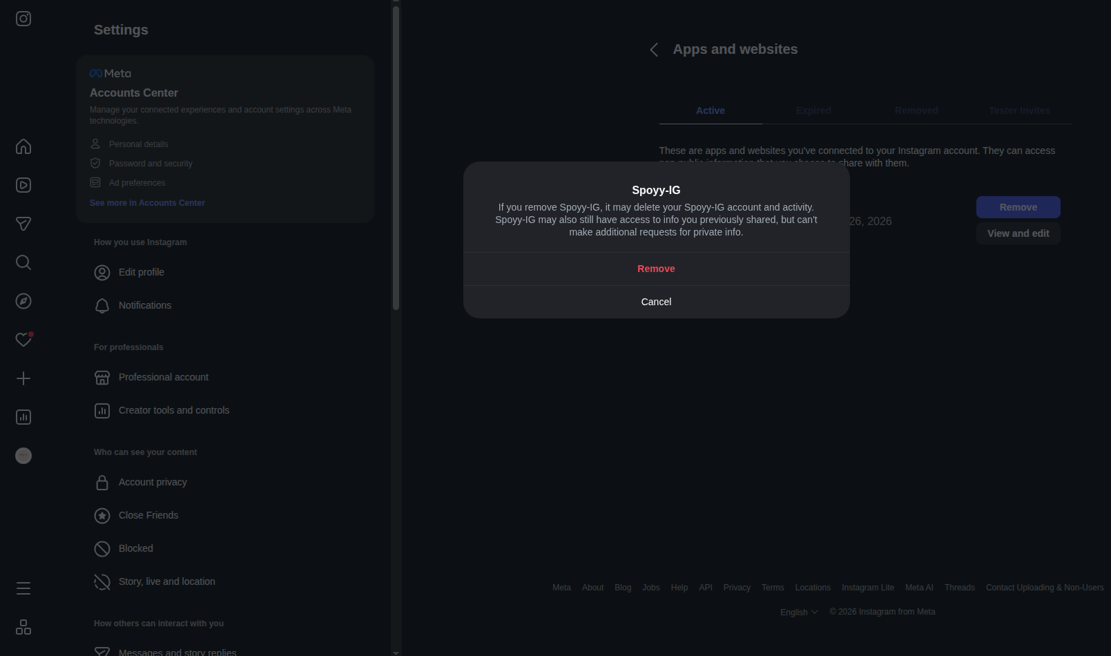The width and height of the screenshot is (1111, 656).
Task: Open Password and security link
Action: click(x=151, y=164)
